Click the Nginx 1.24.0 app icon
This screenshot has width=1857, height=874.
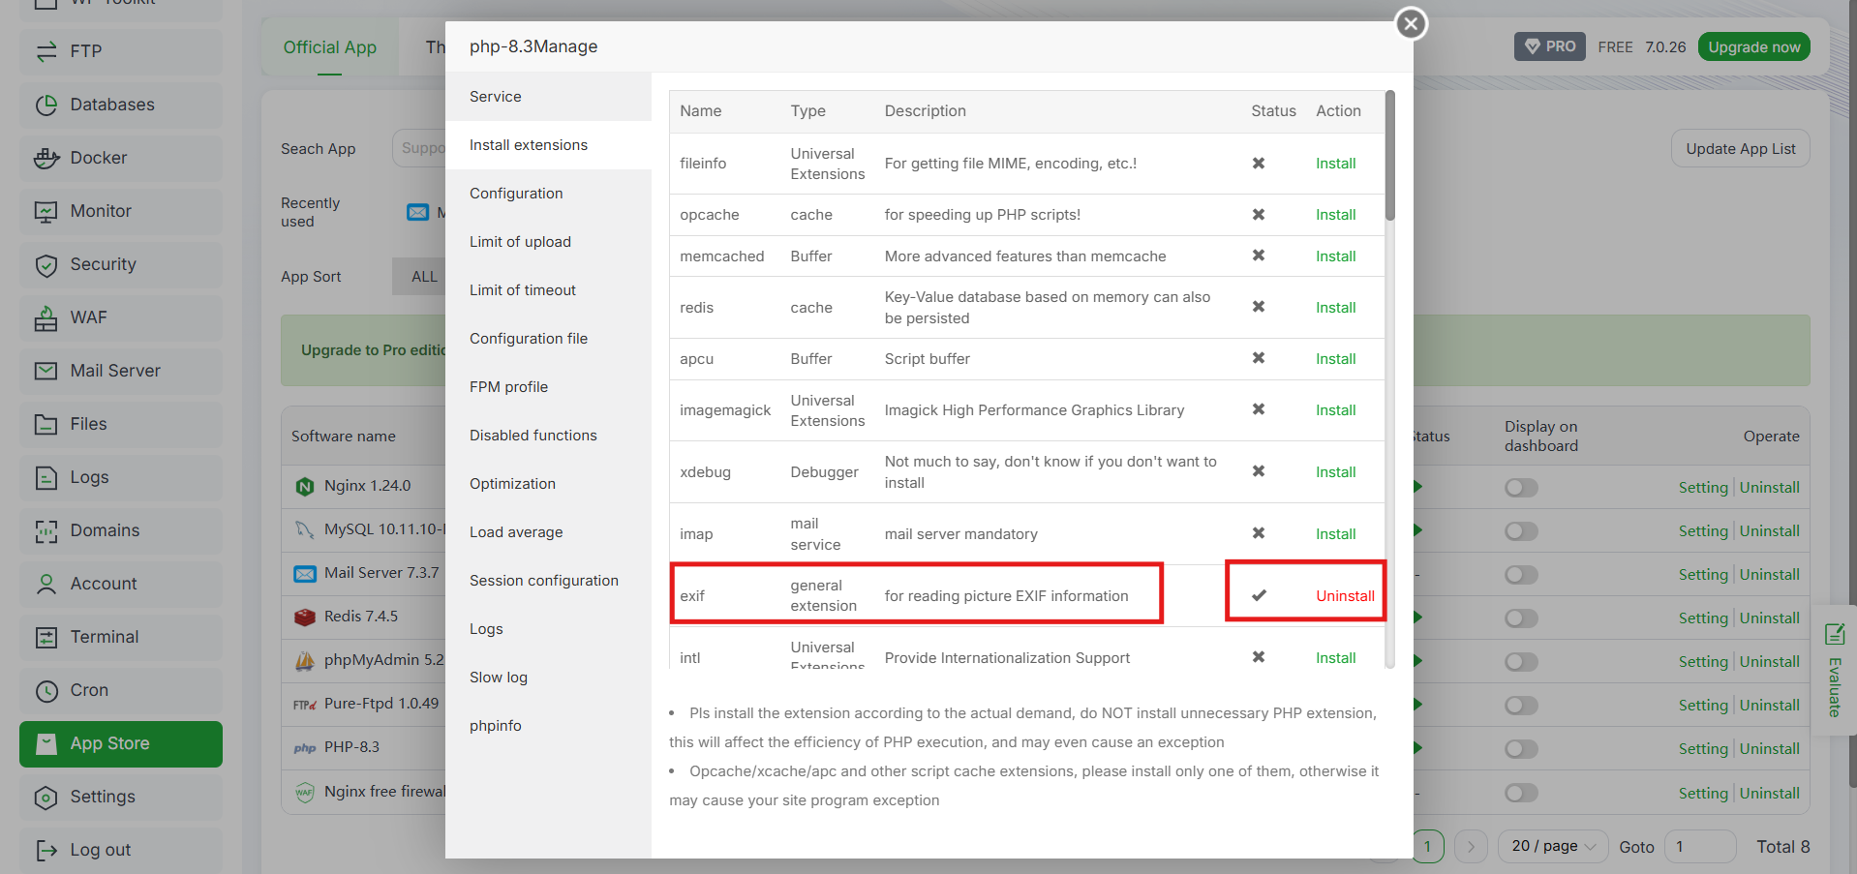(x=305, y=486)
